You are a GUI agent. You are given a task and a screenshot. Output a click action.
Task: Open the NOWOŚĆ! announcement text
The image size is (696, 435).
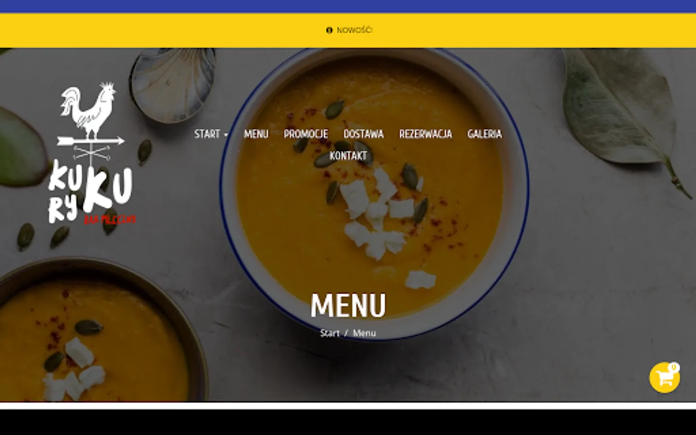click(x=354, y=30)
